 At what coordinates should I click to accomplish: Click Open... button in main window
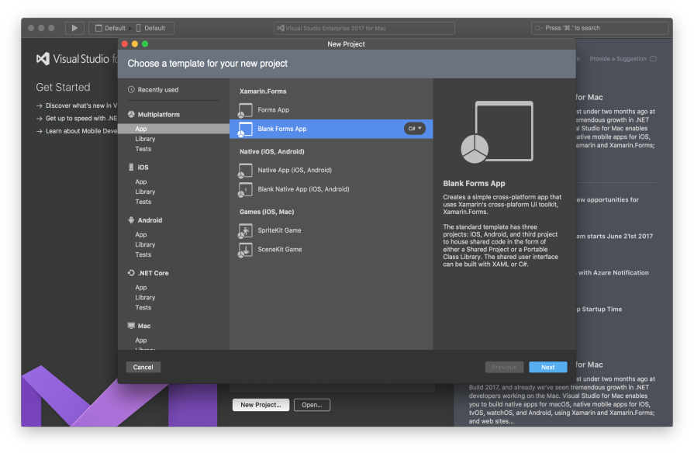tap(312, 405)
